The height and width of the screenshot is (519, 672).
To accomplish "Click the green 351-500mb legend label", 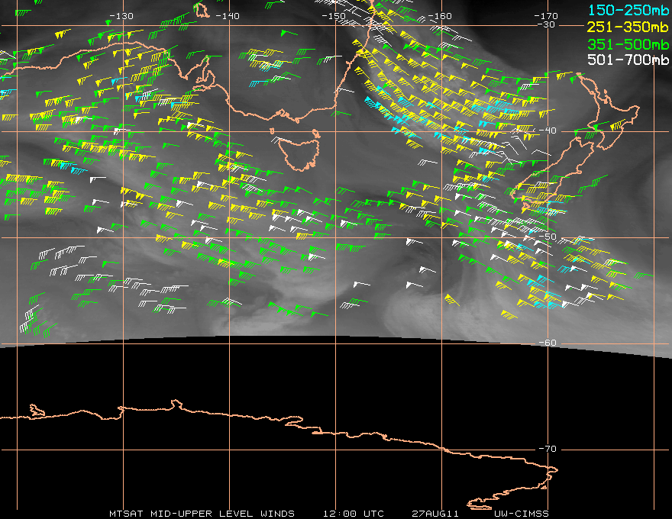I will pyautogui.click(x=628, y=44).
